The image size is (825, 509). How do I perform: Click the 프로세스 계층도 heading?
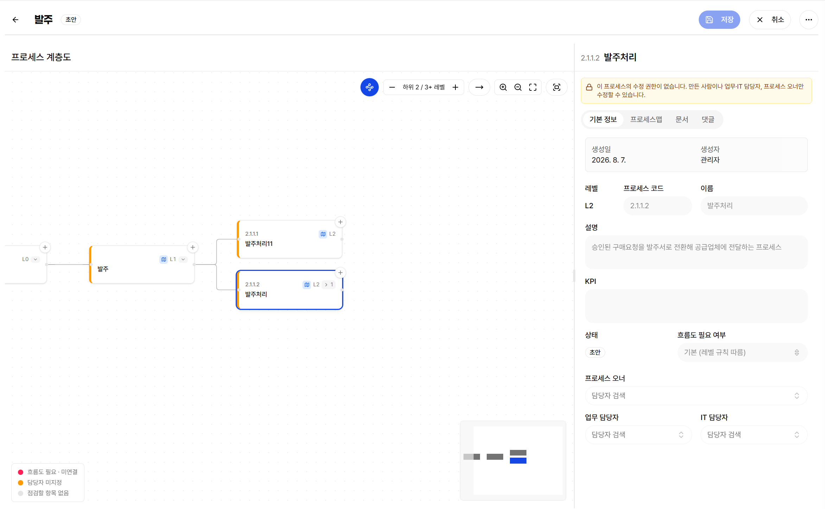click(x=41, y=57)
